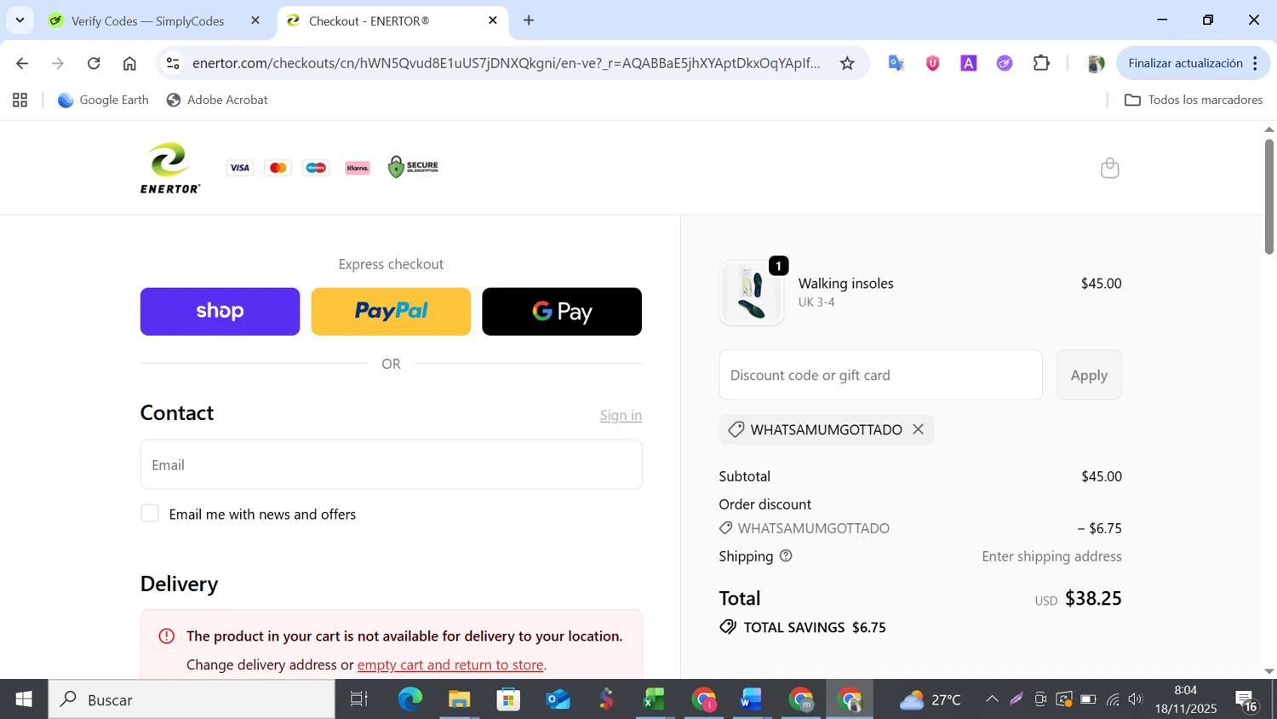Open Google Earth bookmark
Image resolution: width=1277 pixels, height=719 pixels.
(x=103, y=100)
